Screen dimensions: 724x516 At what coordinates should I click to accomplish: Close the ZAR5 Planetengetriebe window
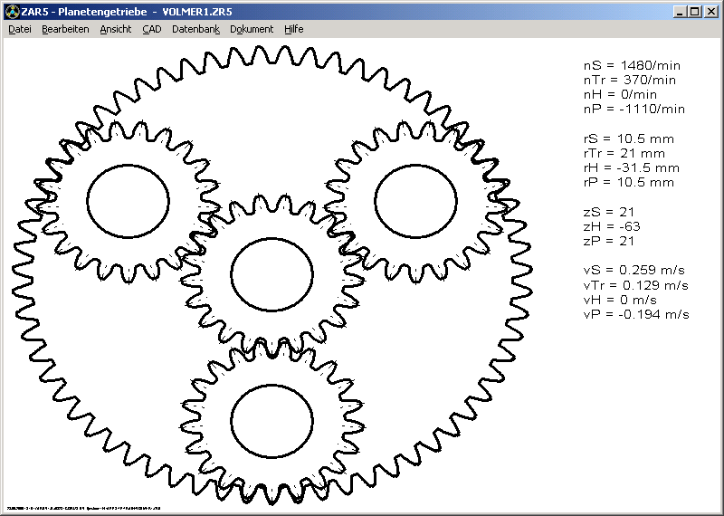(710, 11)
